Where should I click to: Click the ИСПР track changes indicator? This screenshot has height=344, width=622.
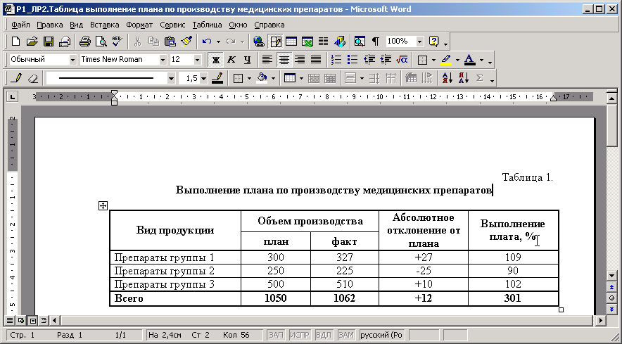coord(300,336)
